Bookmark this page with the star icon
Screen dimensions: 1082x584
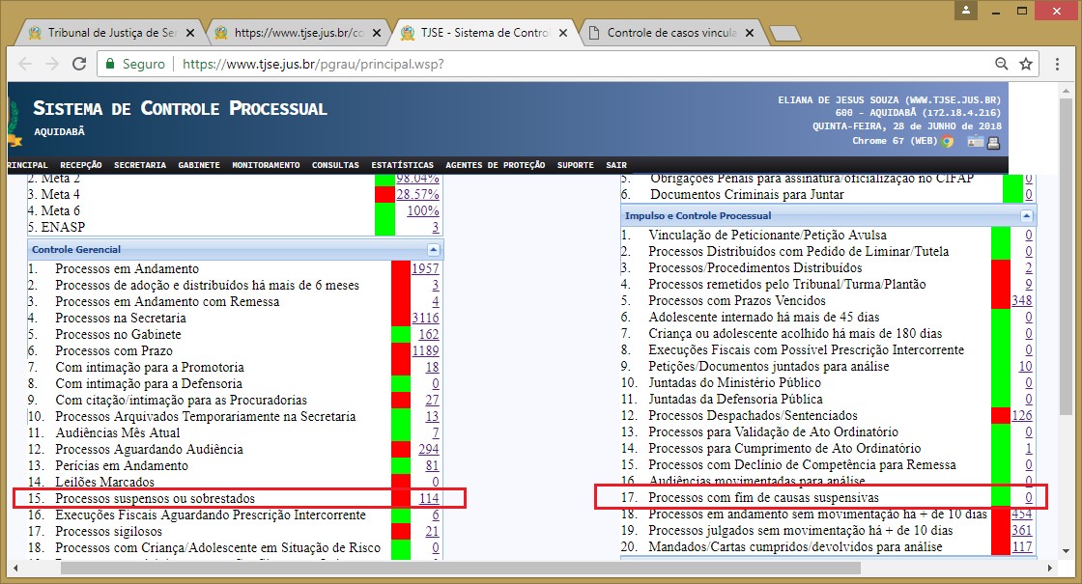[x=1026, y=64]
